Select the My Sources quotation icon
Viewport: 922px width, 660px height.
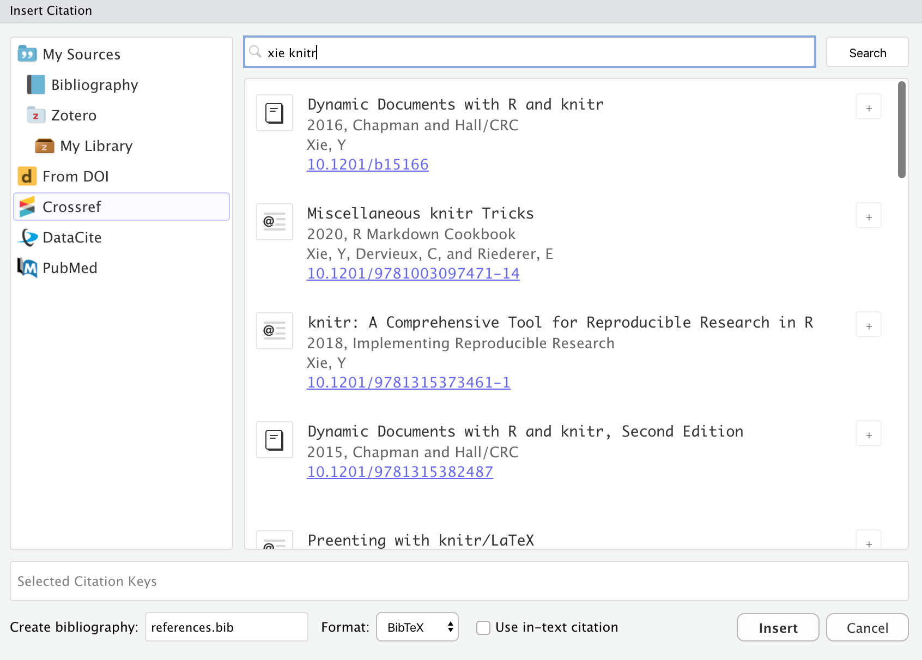[27, 54]
